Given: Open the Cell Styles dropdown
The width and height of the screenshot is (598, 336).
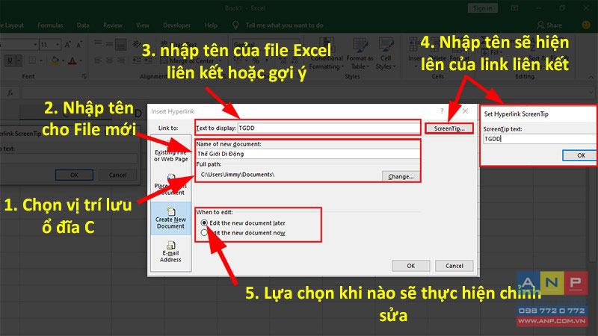Looking at the screenshot, I should [386, 54].
